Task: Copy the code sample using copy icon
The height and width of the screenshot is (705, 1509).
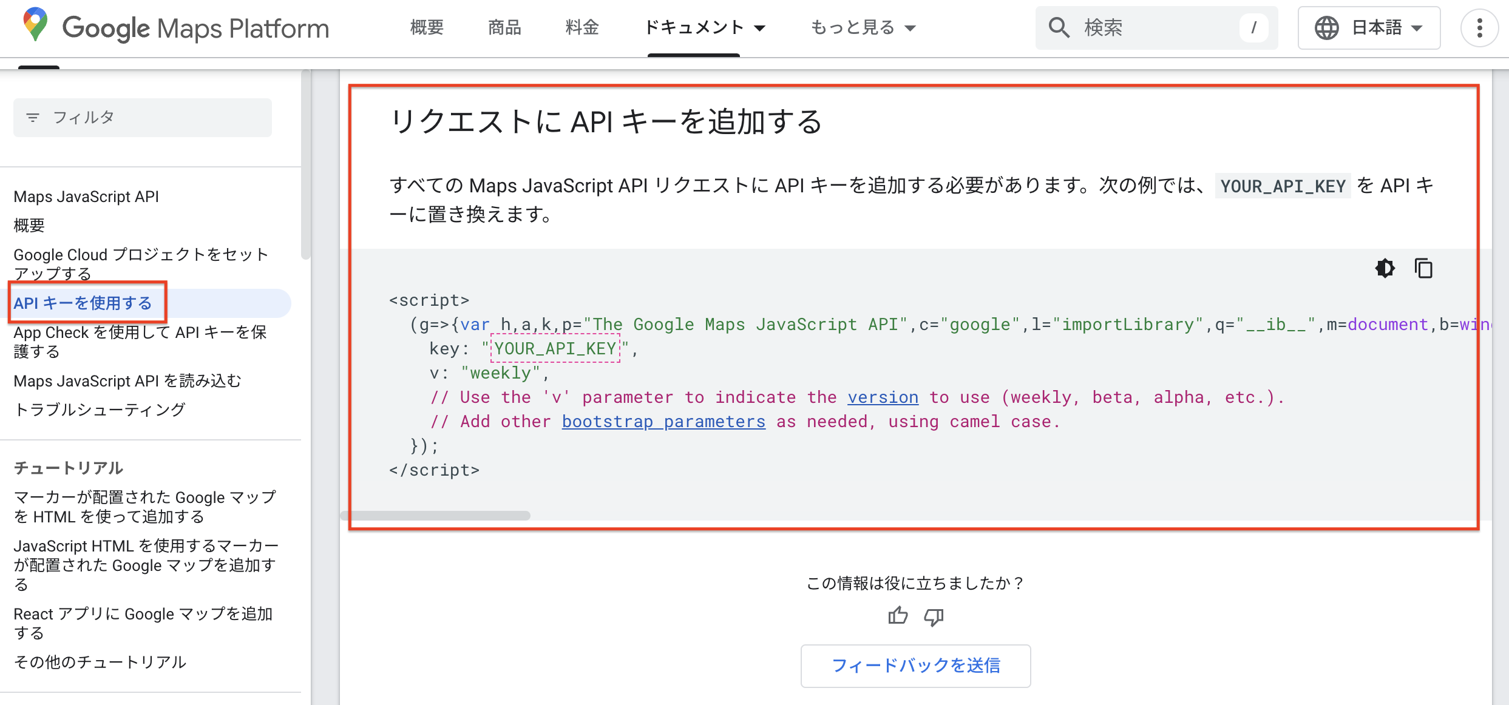Action: [1423, 268]
